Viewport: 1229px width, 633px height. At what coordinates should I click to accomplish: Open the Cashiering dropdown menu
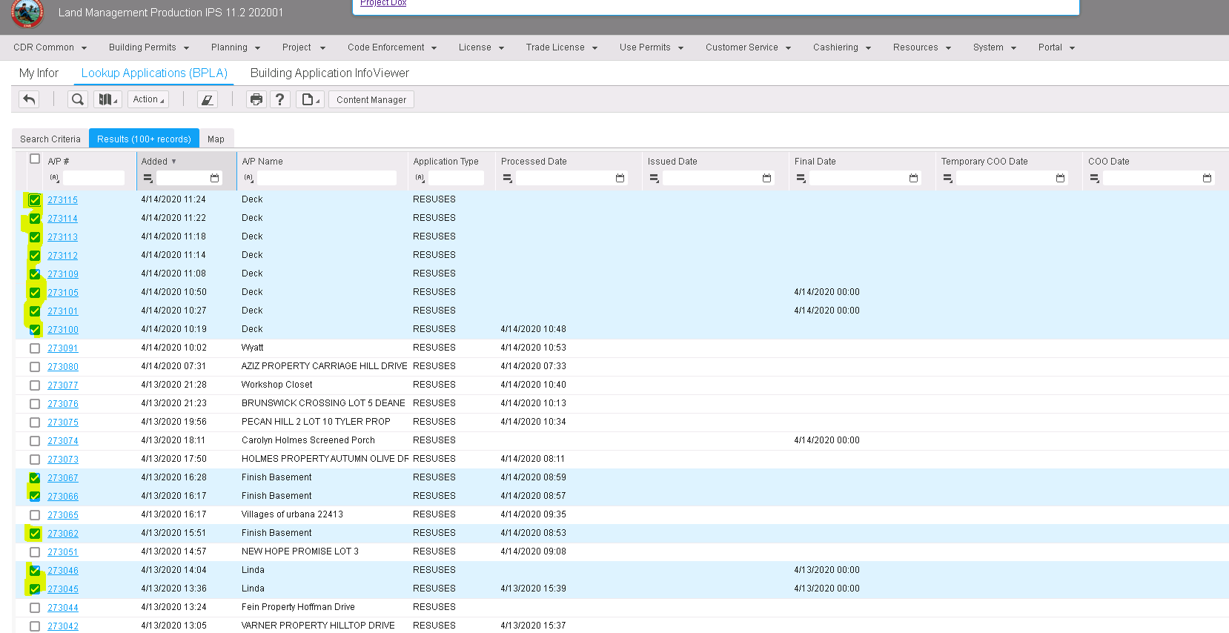coord(842,47)
